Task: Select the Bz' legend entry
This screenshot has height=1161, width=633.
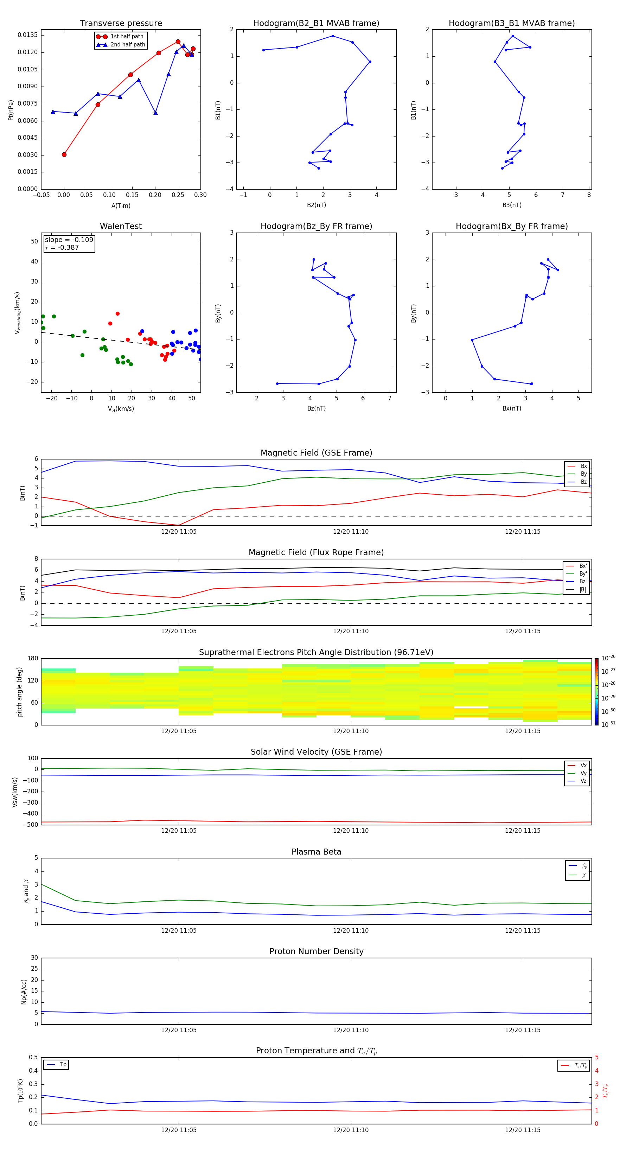Action: pyautogui.click(x=577, y=582)
